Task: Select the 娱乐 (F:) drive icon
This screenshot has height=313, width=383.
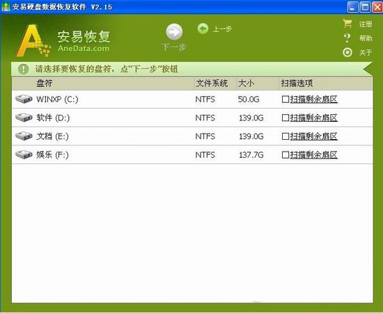Action: [x=24, y=154]
